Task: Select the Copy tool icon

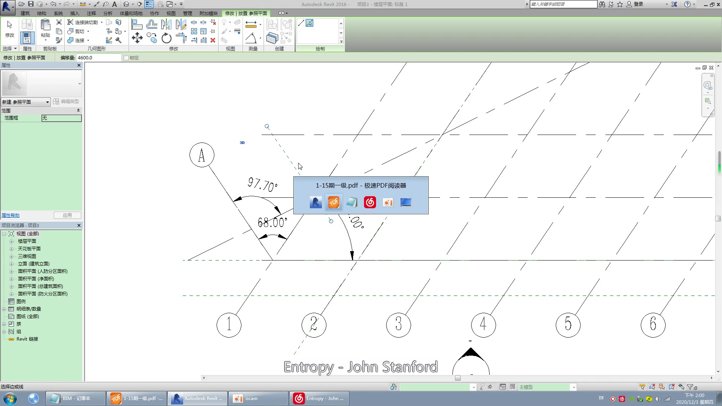Action: (x=152, y=38)
